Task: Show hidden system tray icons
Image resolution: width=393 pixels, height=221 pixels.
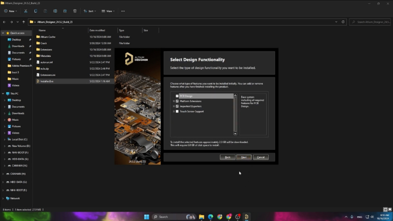Action: point(346,217)
